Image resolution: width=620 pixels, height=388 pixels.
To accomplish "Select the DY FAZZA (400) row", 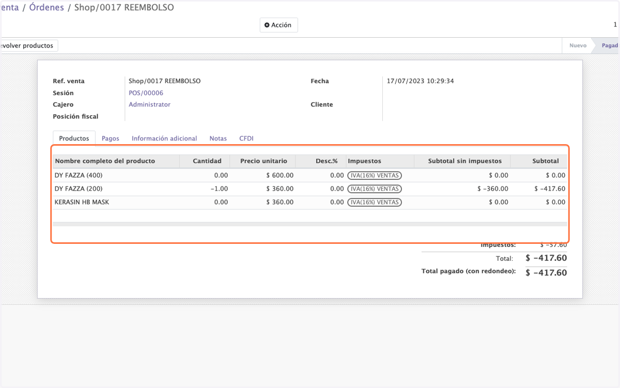I will click(x=310, y=175).
